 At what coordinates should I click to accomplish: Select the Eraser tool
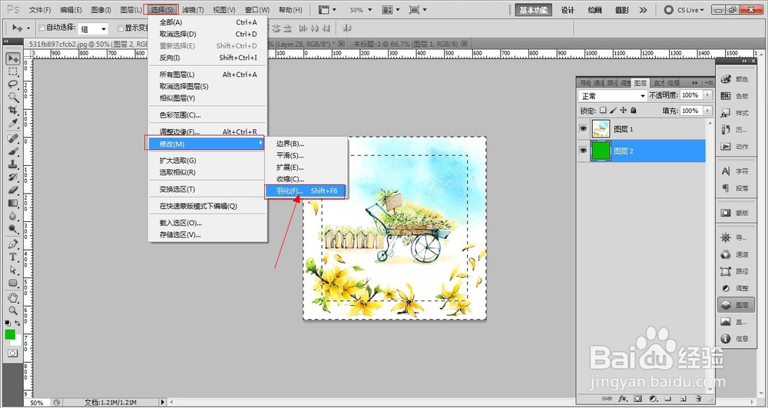click(x=13, y=190)
